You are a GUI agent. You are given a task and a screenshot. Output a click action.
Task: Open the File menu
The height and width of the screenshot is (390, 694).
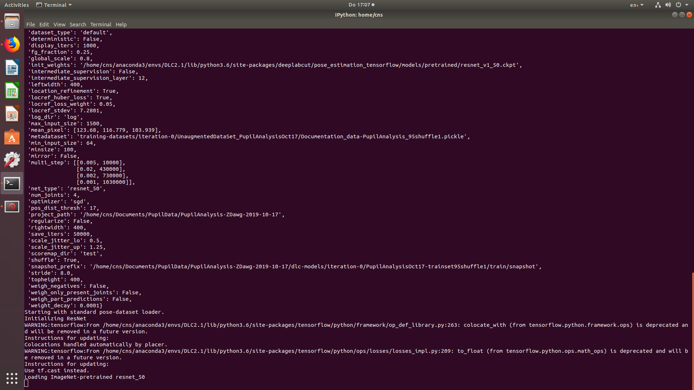tap(31, 24)
